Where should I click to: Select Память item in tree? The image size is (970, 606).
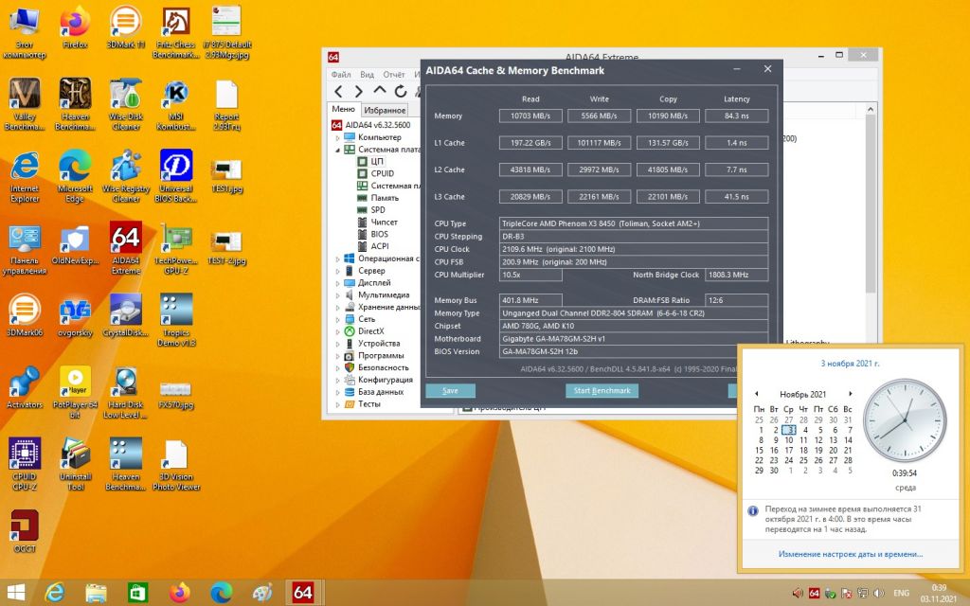point(385,198)
